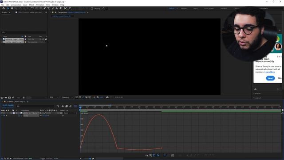Screen dimensions: 284x160
Task: Open the View menu
Action: (x=48, y=5)
